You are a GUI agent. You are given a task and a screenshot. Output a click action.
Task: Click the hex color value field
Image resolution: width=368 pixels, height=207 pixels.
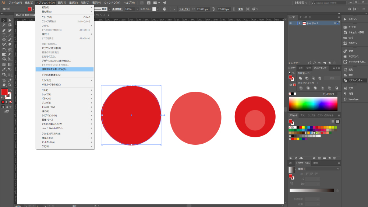click(x=331, y=94)
